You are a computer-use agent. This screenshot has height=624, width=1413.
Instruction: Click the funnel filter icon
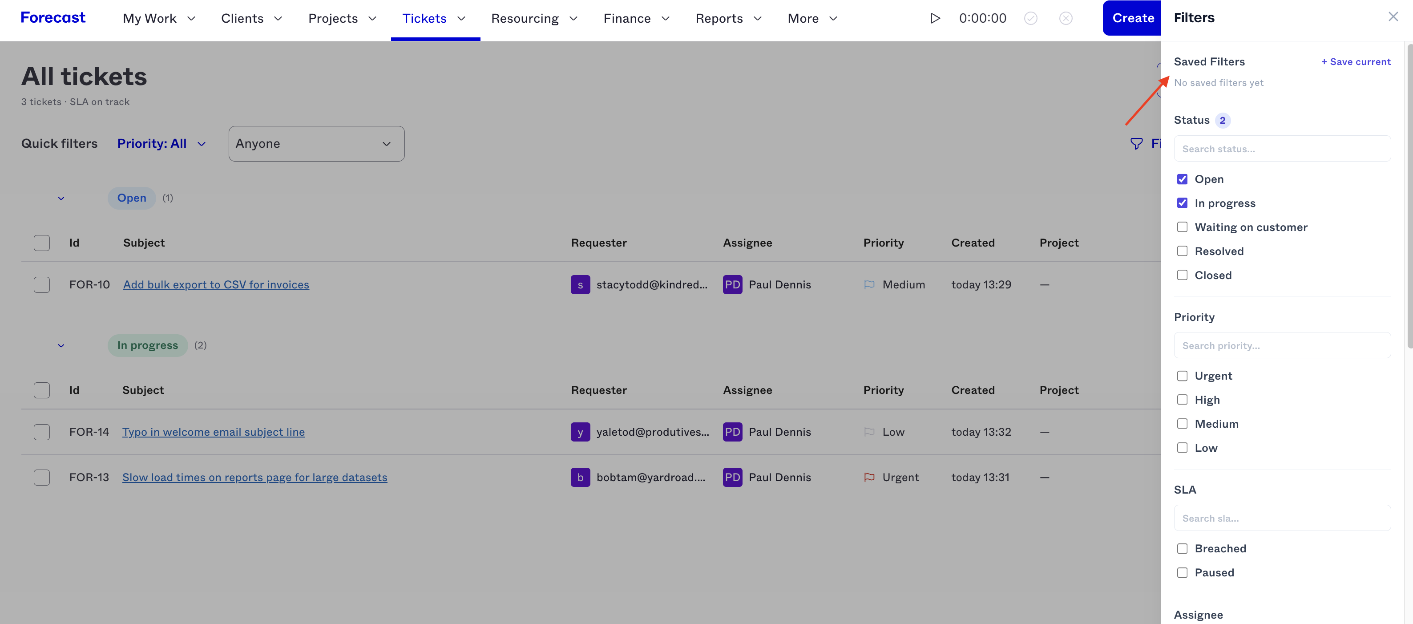point(1137,144)
